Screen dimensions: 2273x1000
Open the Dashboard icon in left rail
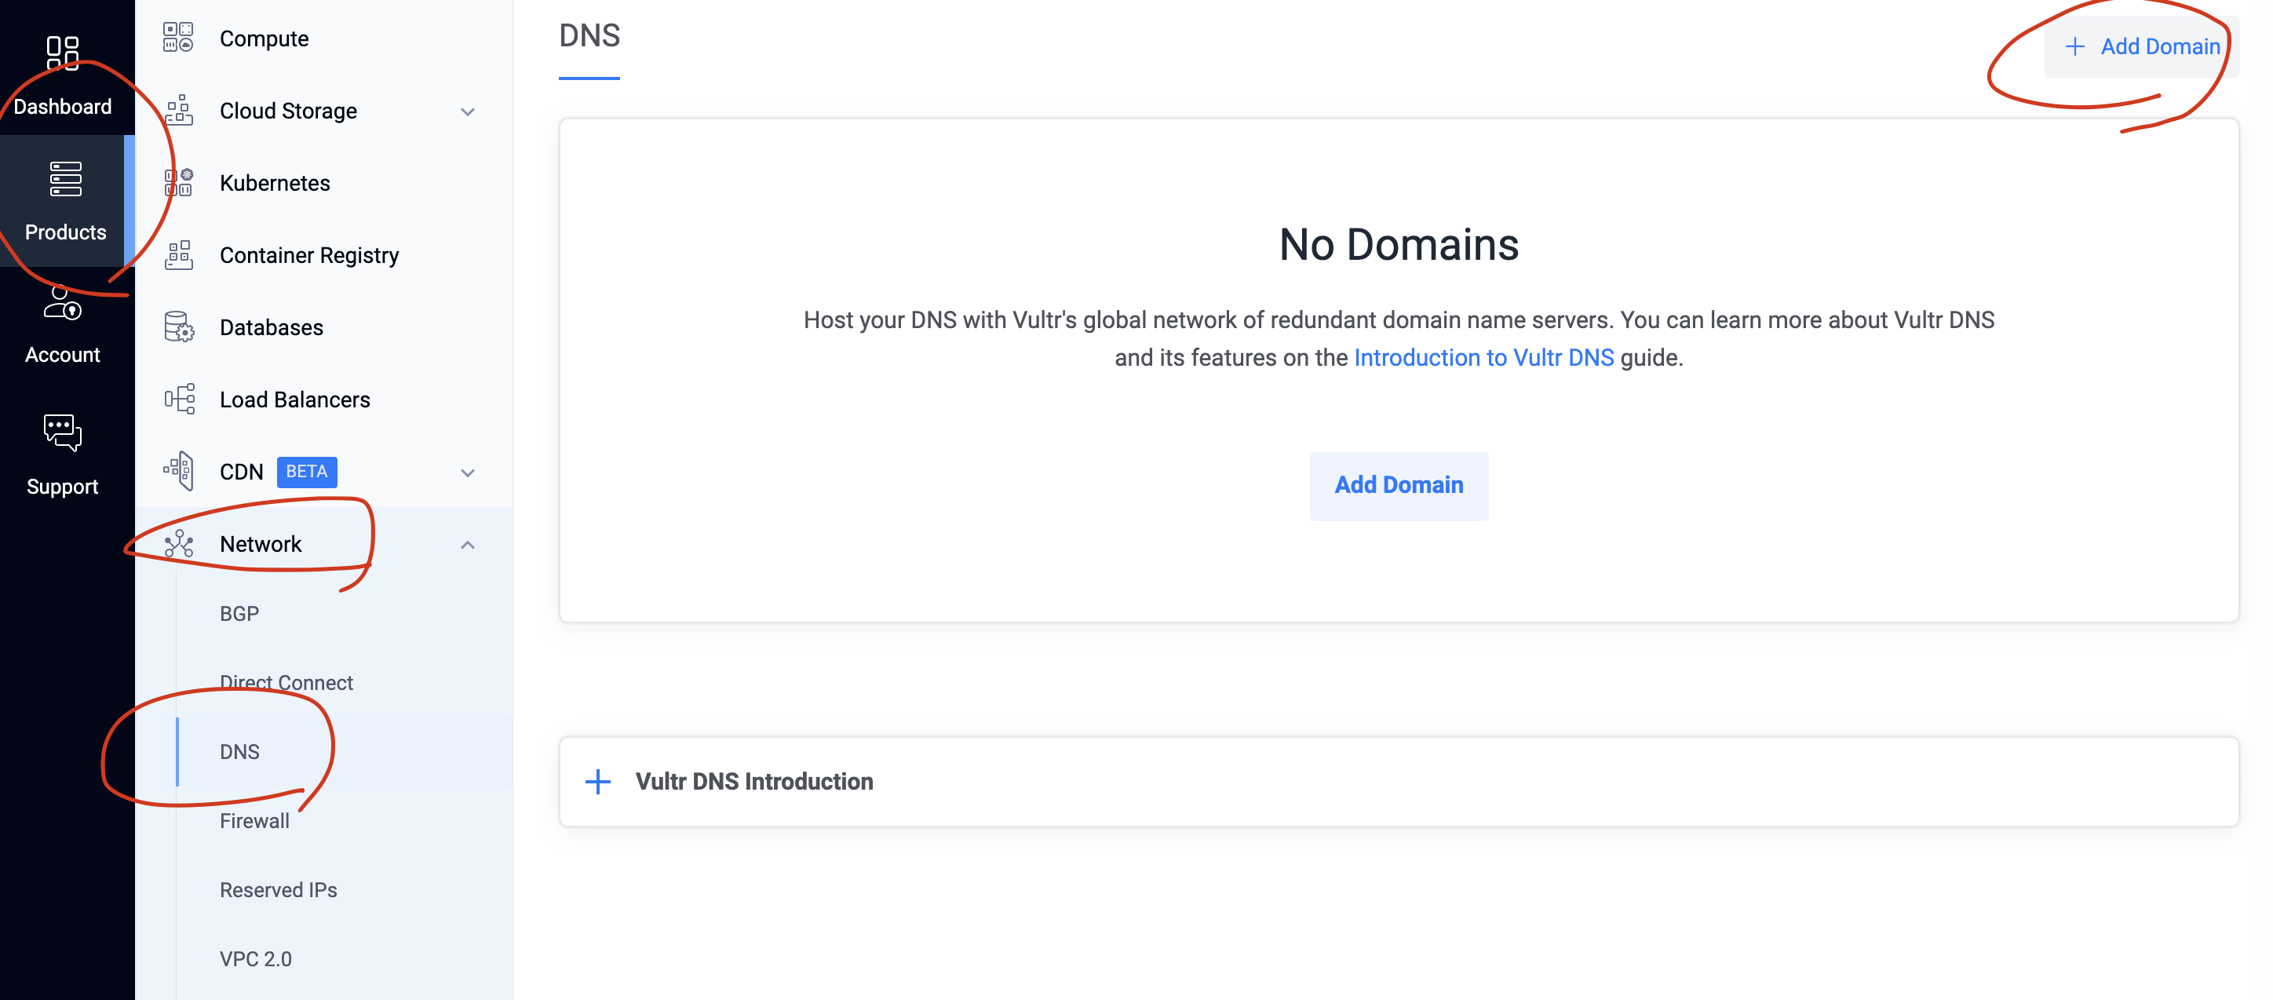(63, 53)
